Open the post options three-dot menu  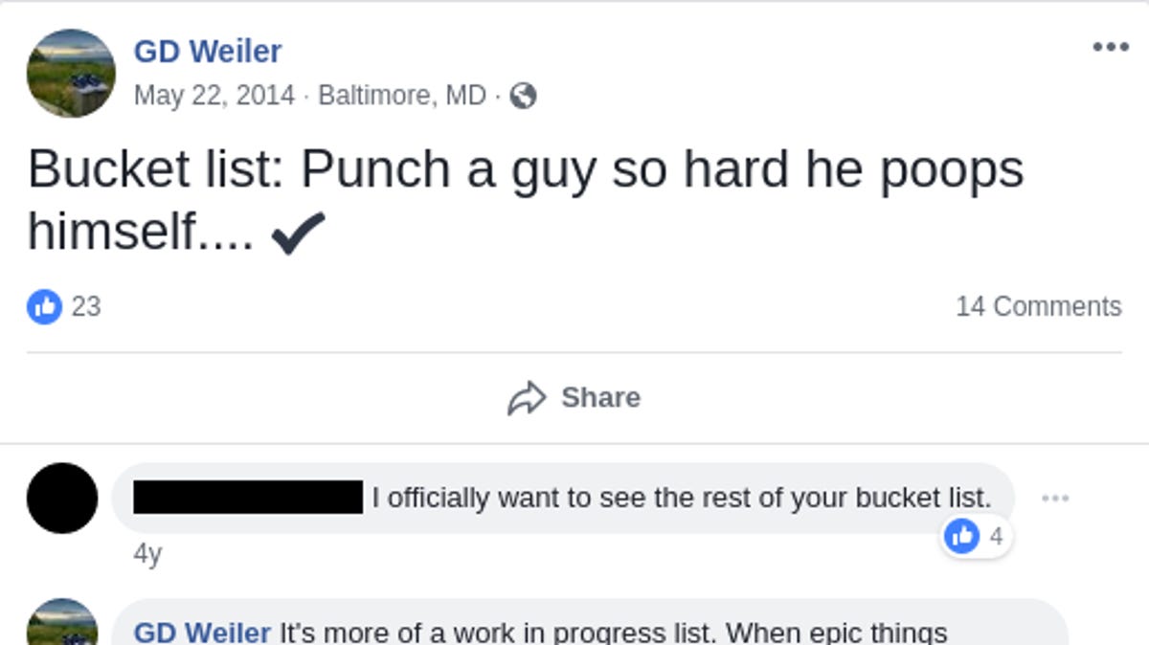pyautogui.click(x=1110, y=47)
